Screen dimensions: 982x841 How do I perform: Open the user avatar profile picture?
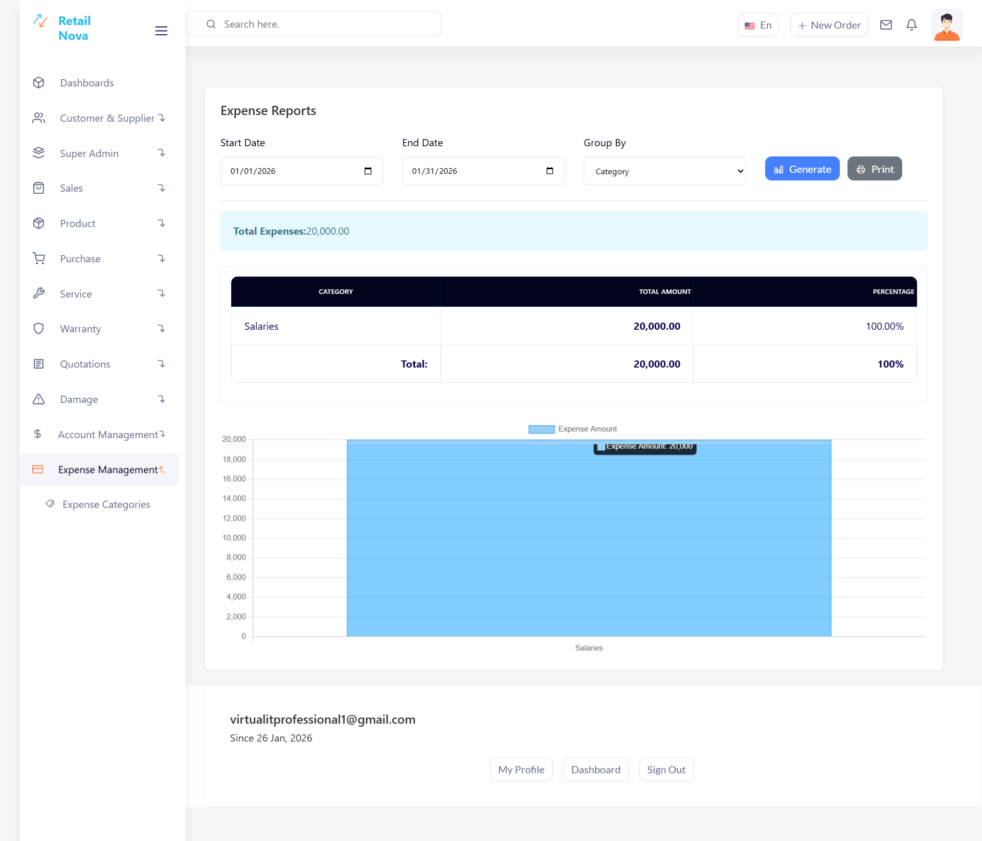click(946, 25)
